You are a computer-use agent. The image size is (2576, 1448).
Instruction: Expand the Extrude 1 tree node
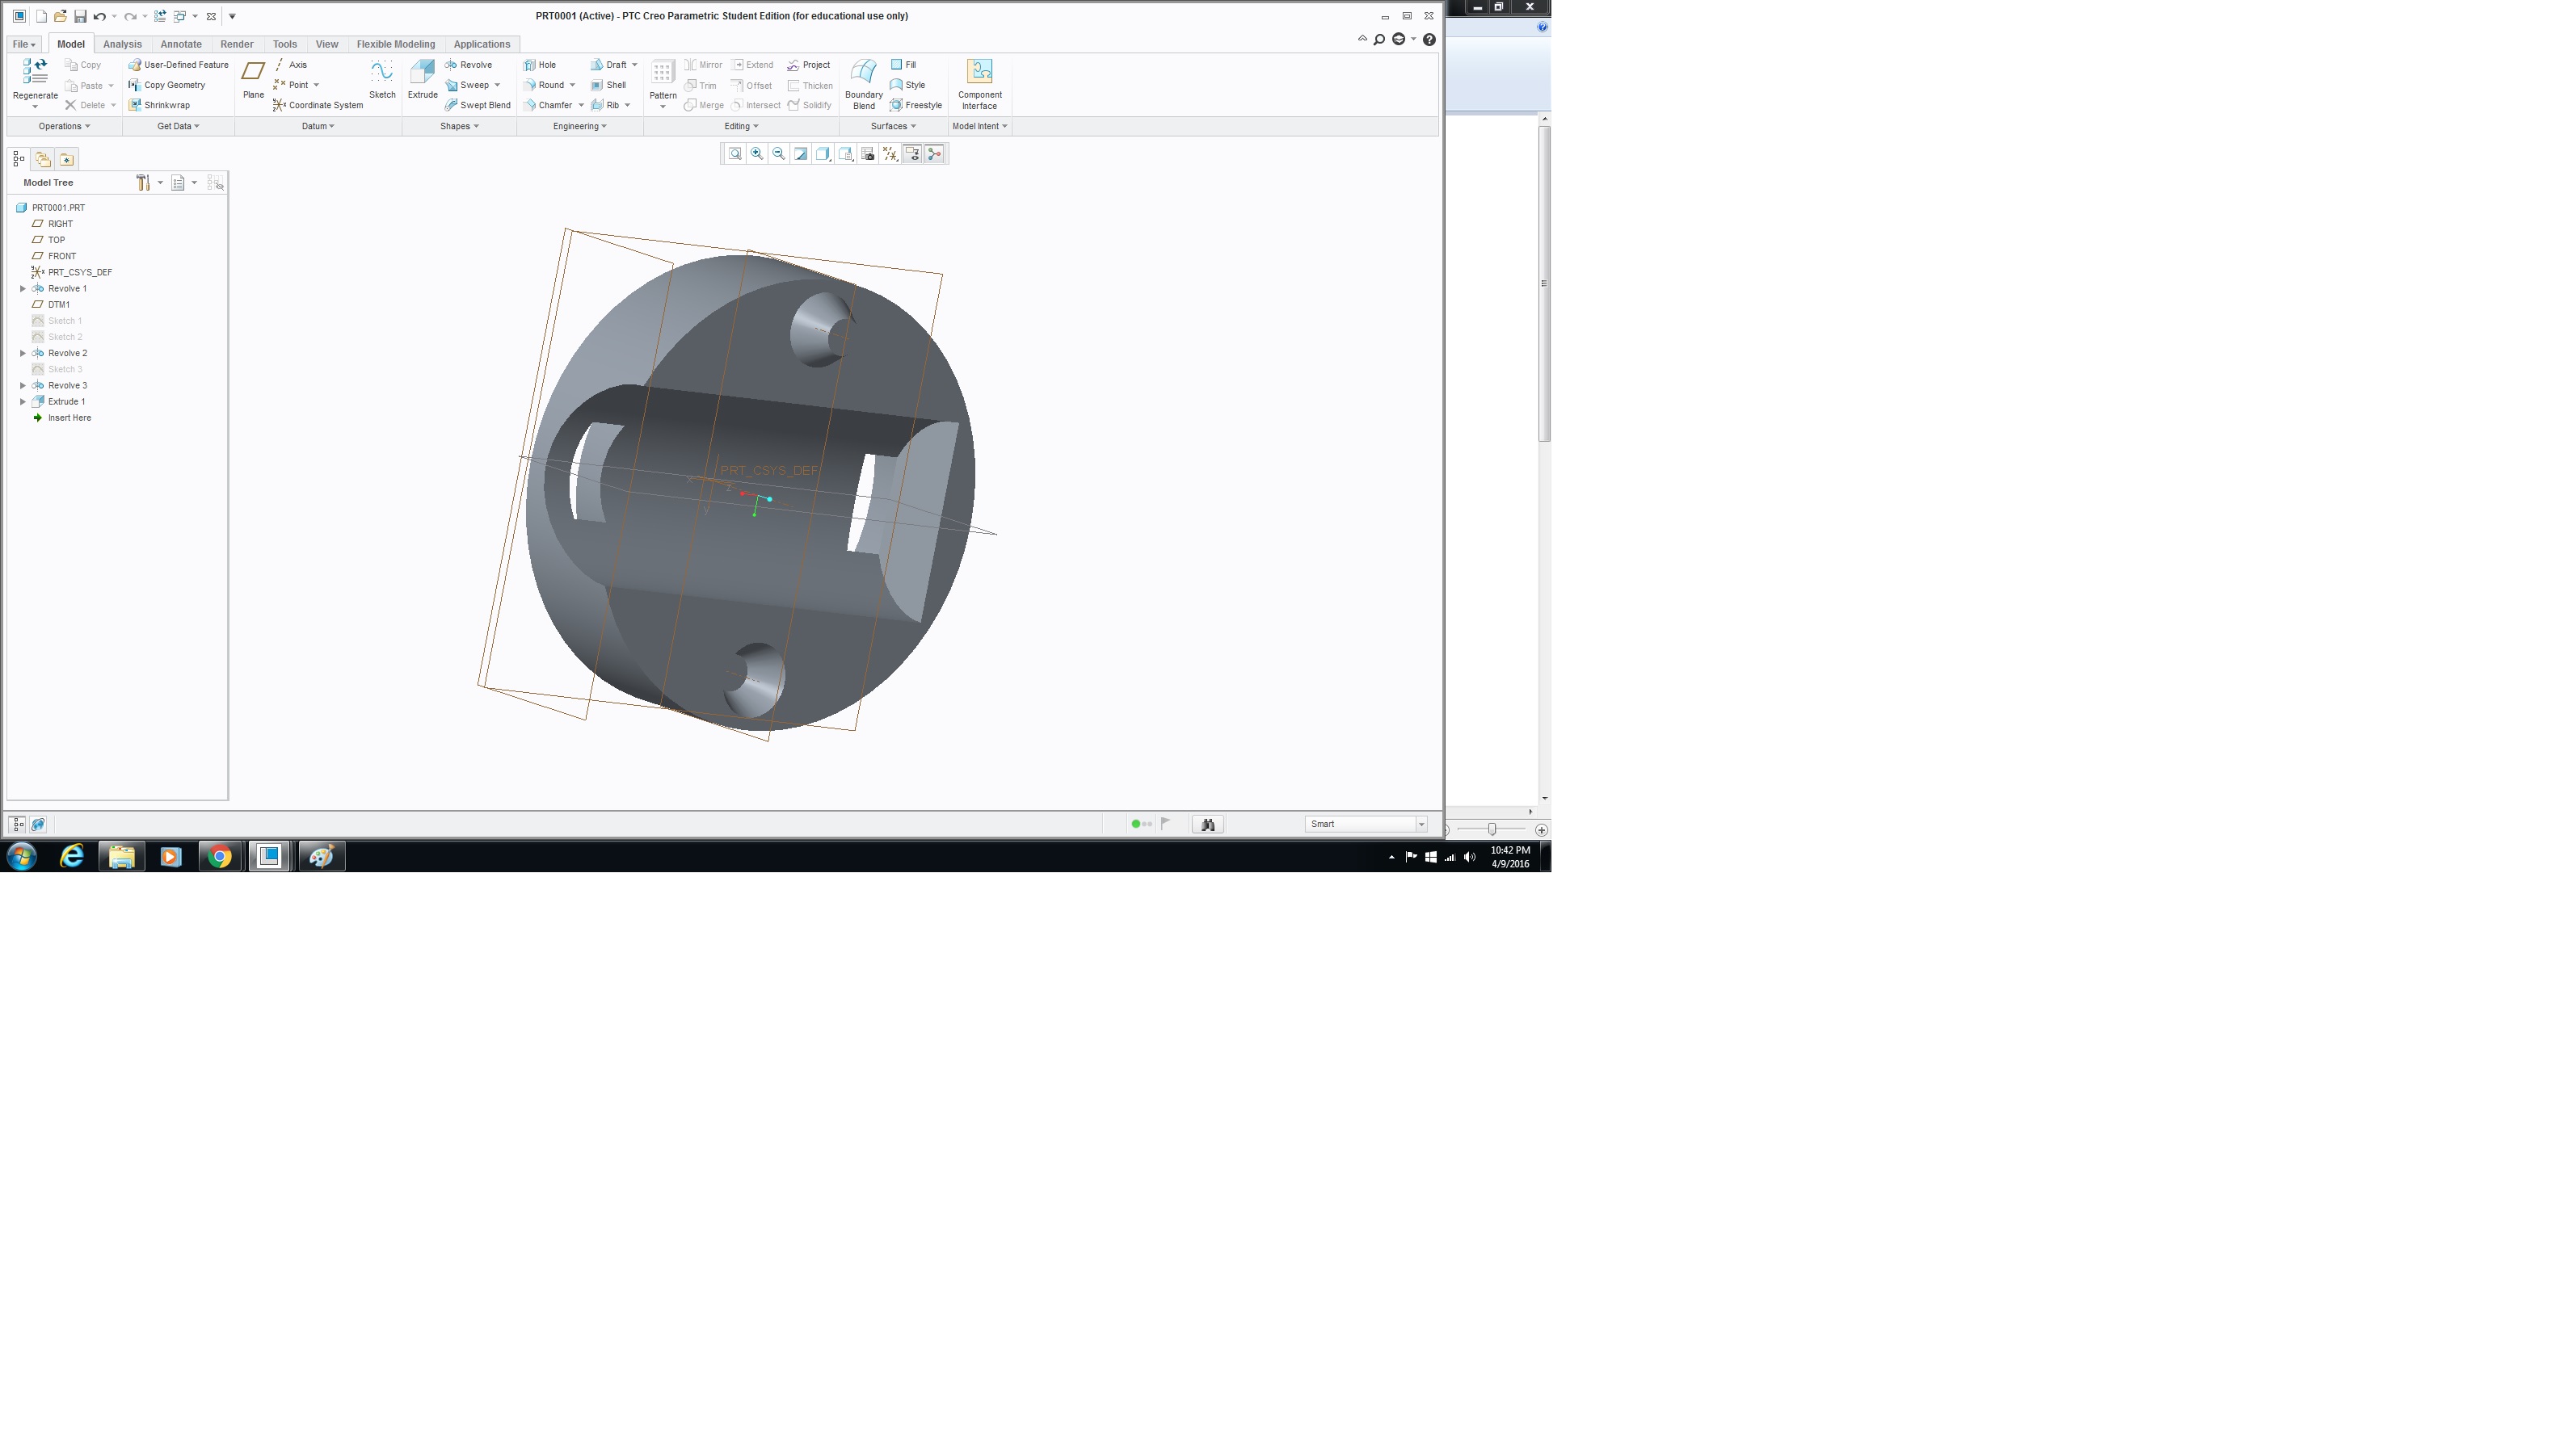(x=23, y=401)
